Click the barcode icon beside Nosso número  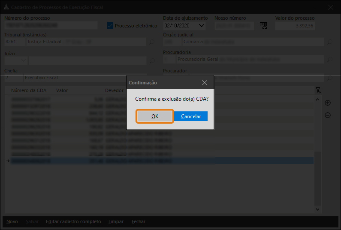click(263, 26)
